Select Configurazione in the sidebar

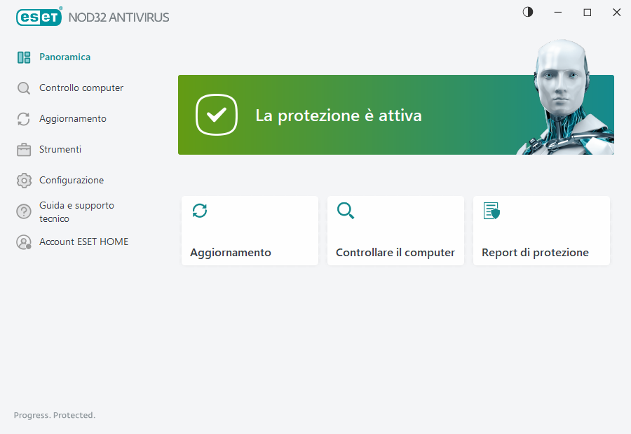point(71,180)
